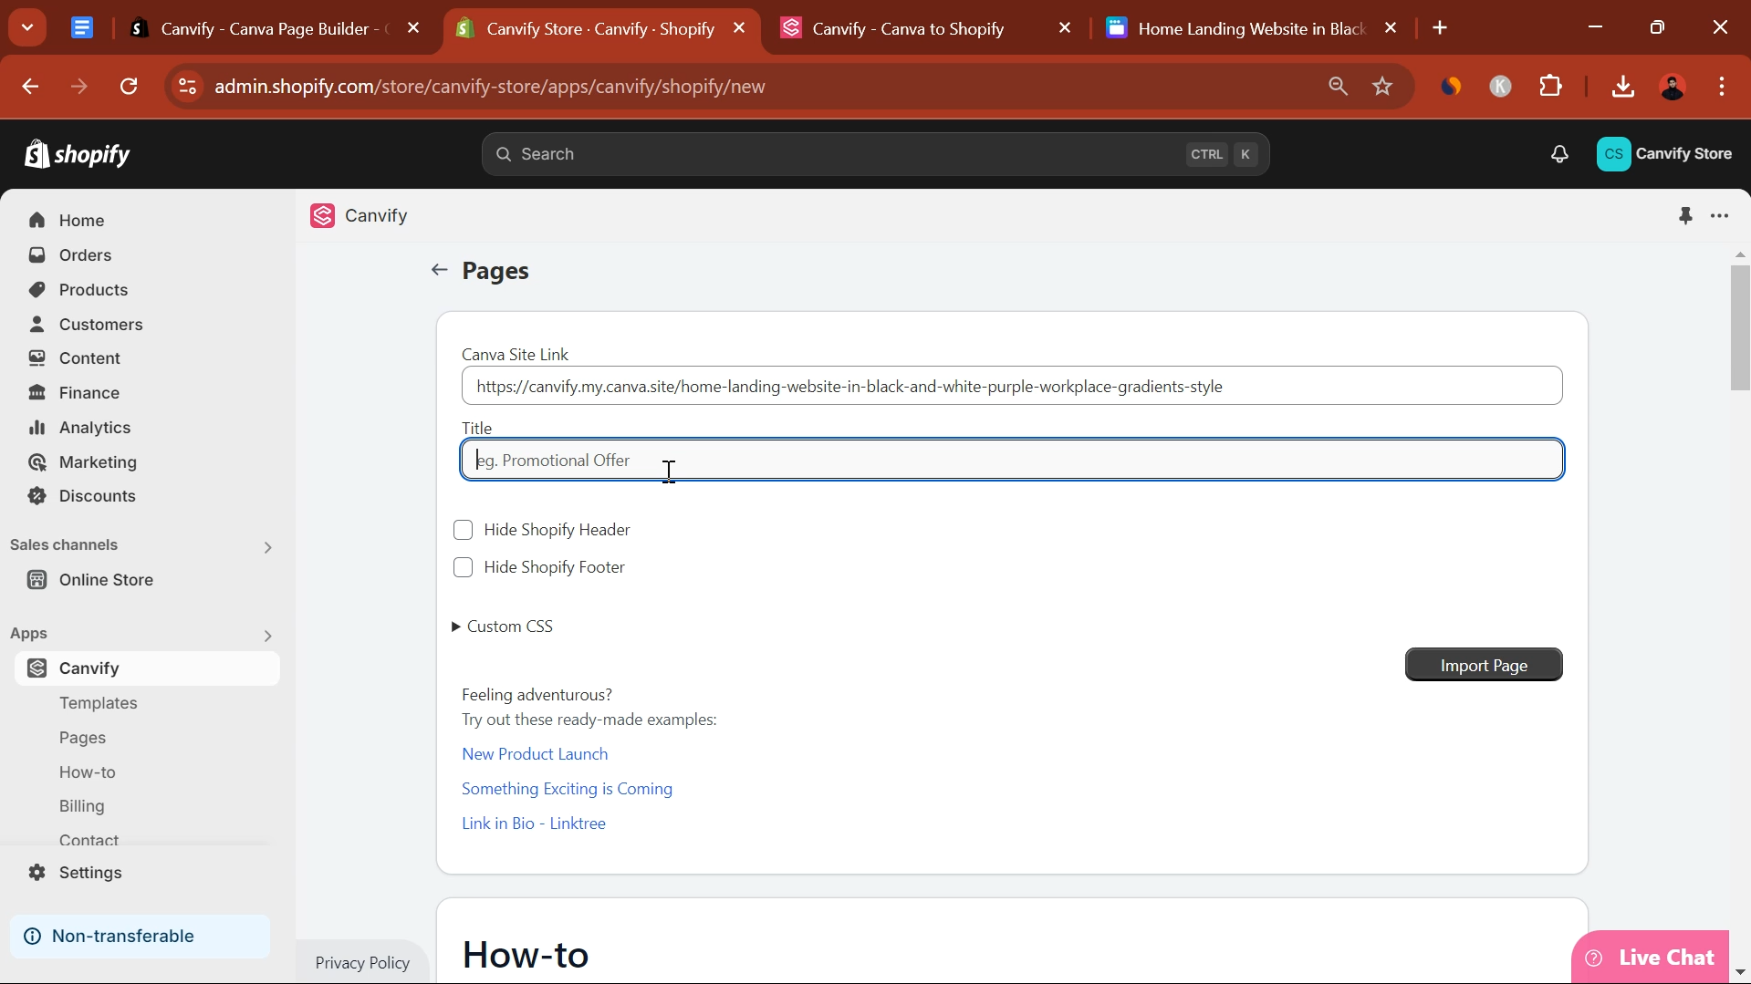Close the Canvify Store Shopify tab
1751x984 pixels.
(739, 28)
